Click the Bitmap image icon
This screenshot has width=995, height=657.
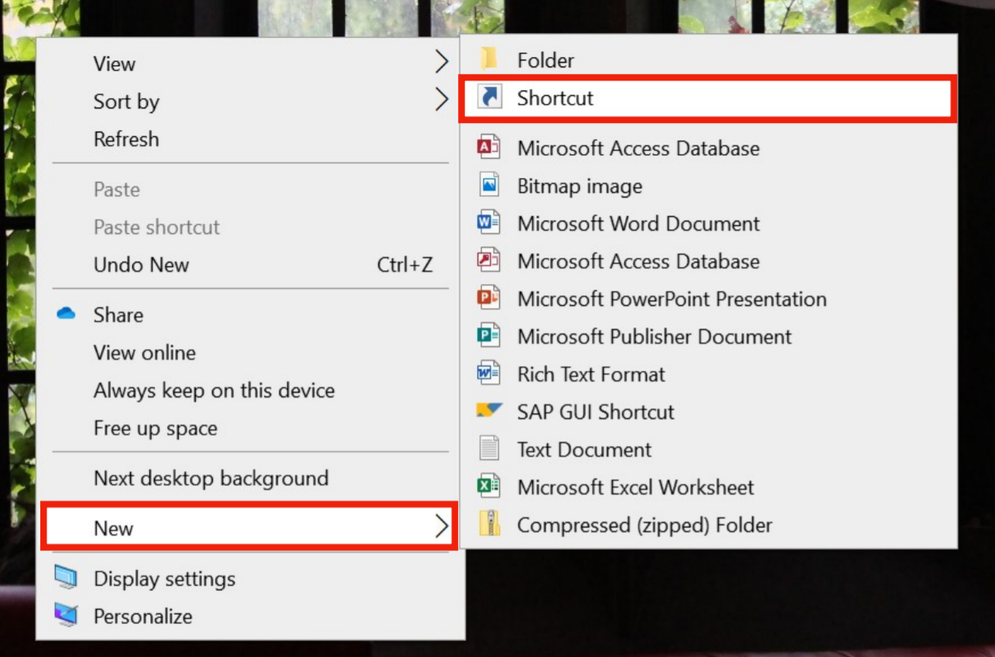point(489,186)
